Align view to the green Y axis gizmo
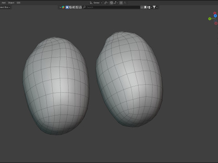The height and width of the screenshot is (163, 218). click(x=210, y=19)
